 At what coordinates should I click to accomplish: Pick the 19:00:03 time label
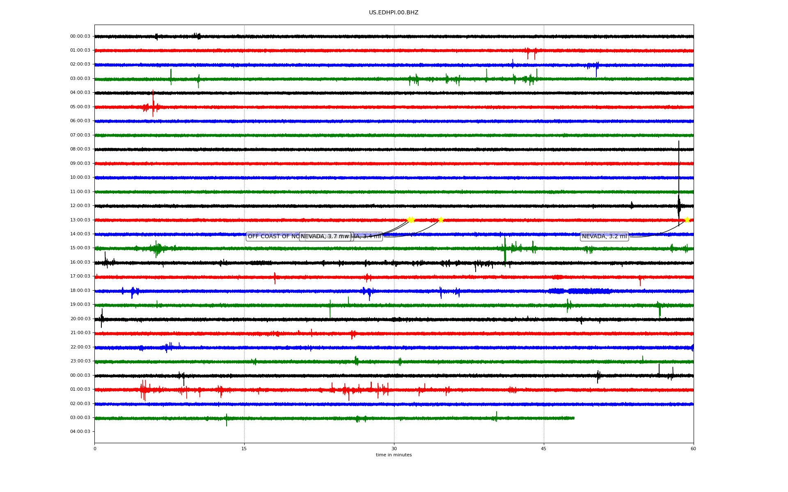[x=80, y=305]
